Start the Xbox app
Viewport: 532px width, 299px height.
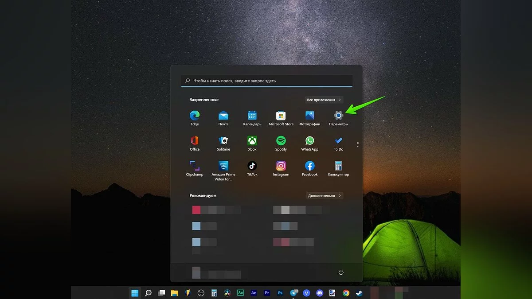252,141
